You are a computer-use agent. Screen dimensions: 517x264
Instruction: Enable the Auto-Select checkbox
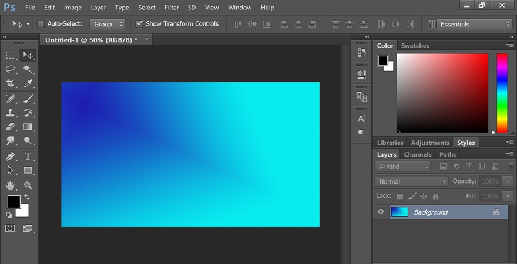(x=41, y=23)
